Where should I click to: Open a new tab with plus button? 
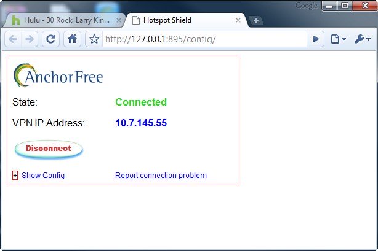click(255, 20)
